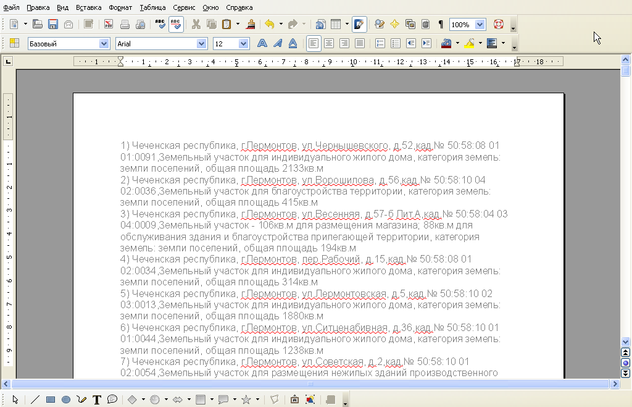Apply font color

446,43
